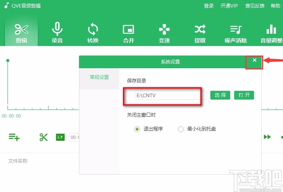The height and width of the screenshot is (192, 283).
Task: Select the 退出程序 radio option
Action: point(137,129)
